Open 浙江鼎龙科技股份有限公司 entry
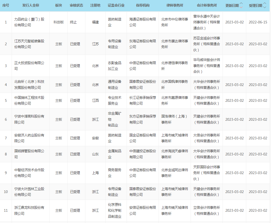Image resolution: width=271 pixels, height=223 pixels. coord(29,210)
